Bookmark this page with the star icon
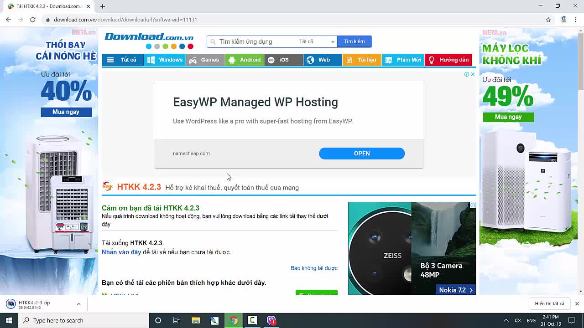 [548, 20]
